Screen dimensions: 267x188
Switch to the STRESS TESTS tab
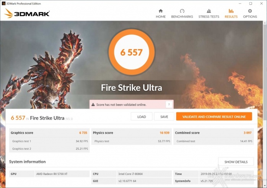tap(209, 17)
